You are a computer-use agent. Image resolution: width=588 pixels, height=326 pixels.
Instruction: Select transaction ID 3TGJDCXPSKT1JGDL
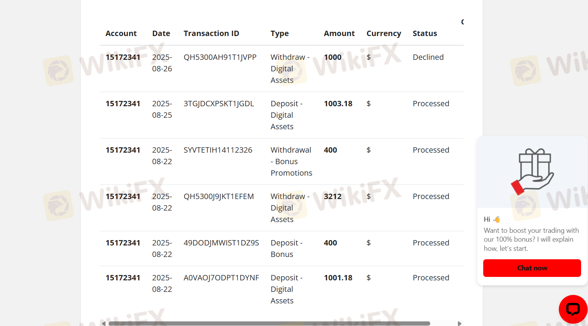pos(219,104)
